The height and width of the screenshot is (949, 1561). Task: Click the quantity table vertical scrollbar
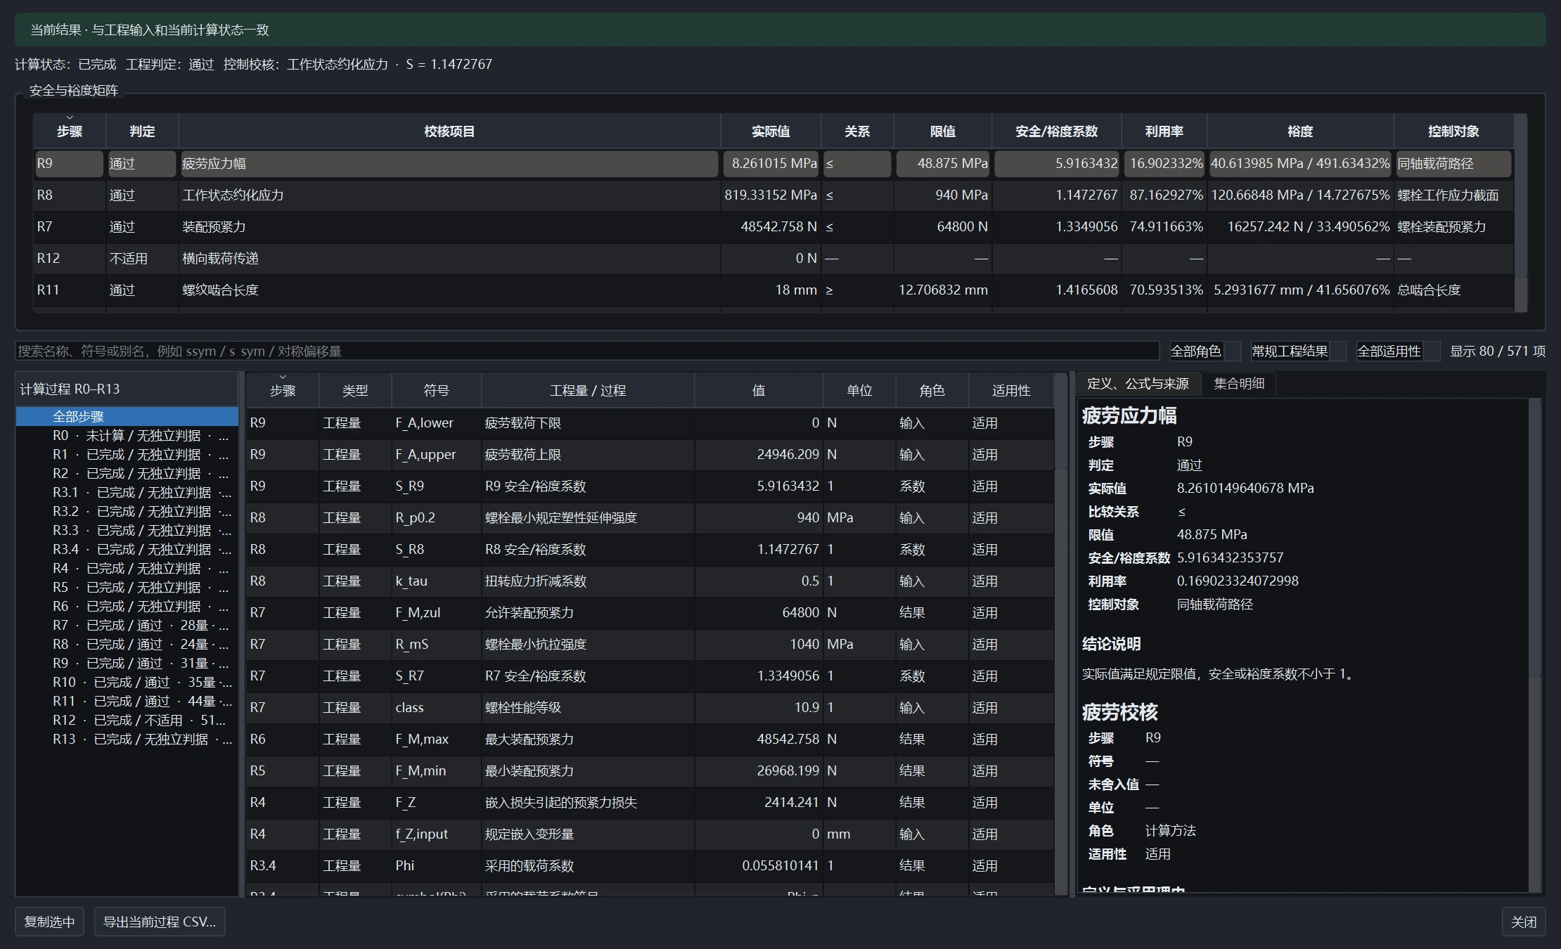[x=1061, y=635]
